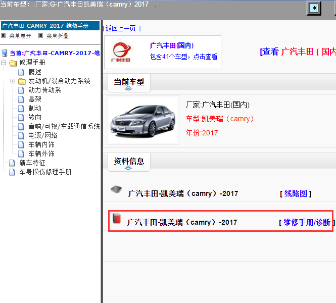Click the folder icon of 发动机/混合动力系统

pos(22,81)
